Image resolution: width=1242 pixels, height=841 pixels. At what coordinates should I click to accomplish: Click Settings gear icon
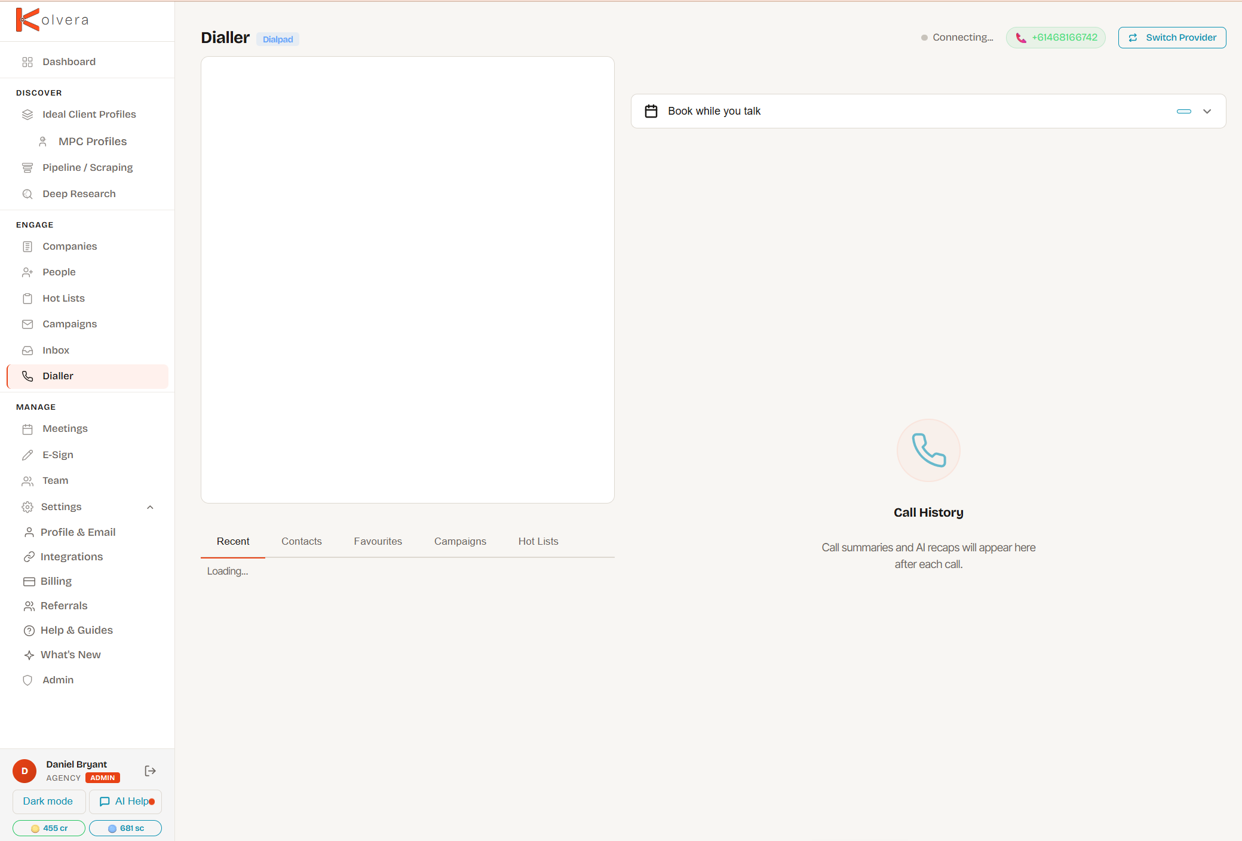[27, 507]
